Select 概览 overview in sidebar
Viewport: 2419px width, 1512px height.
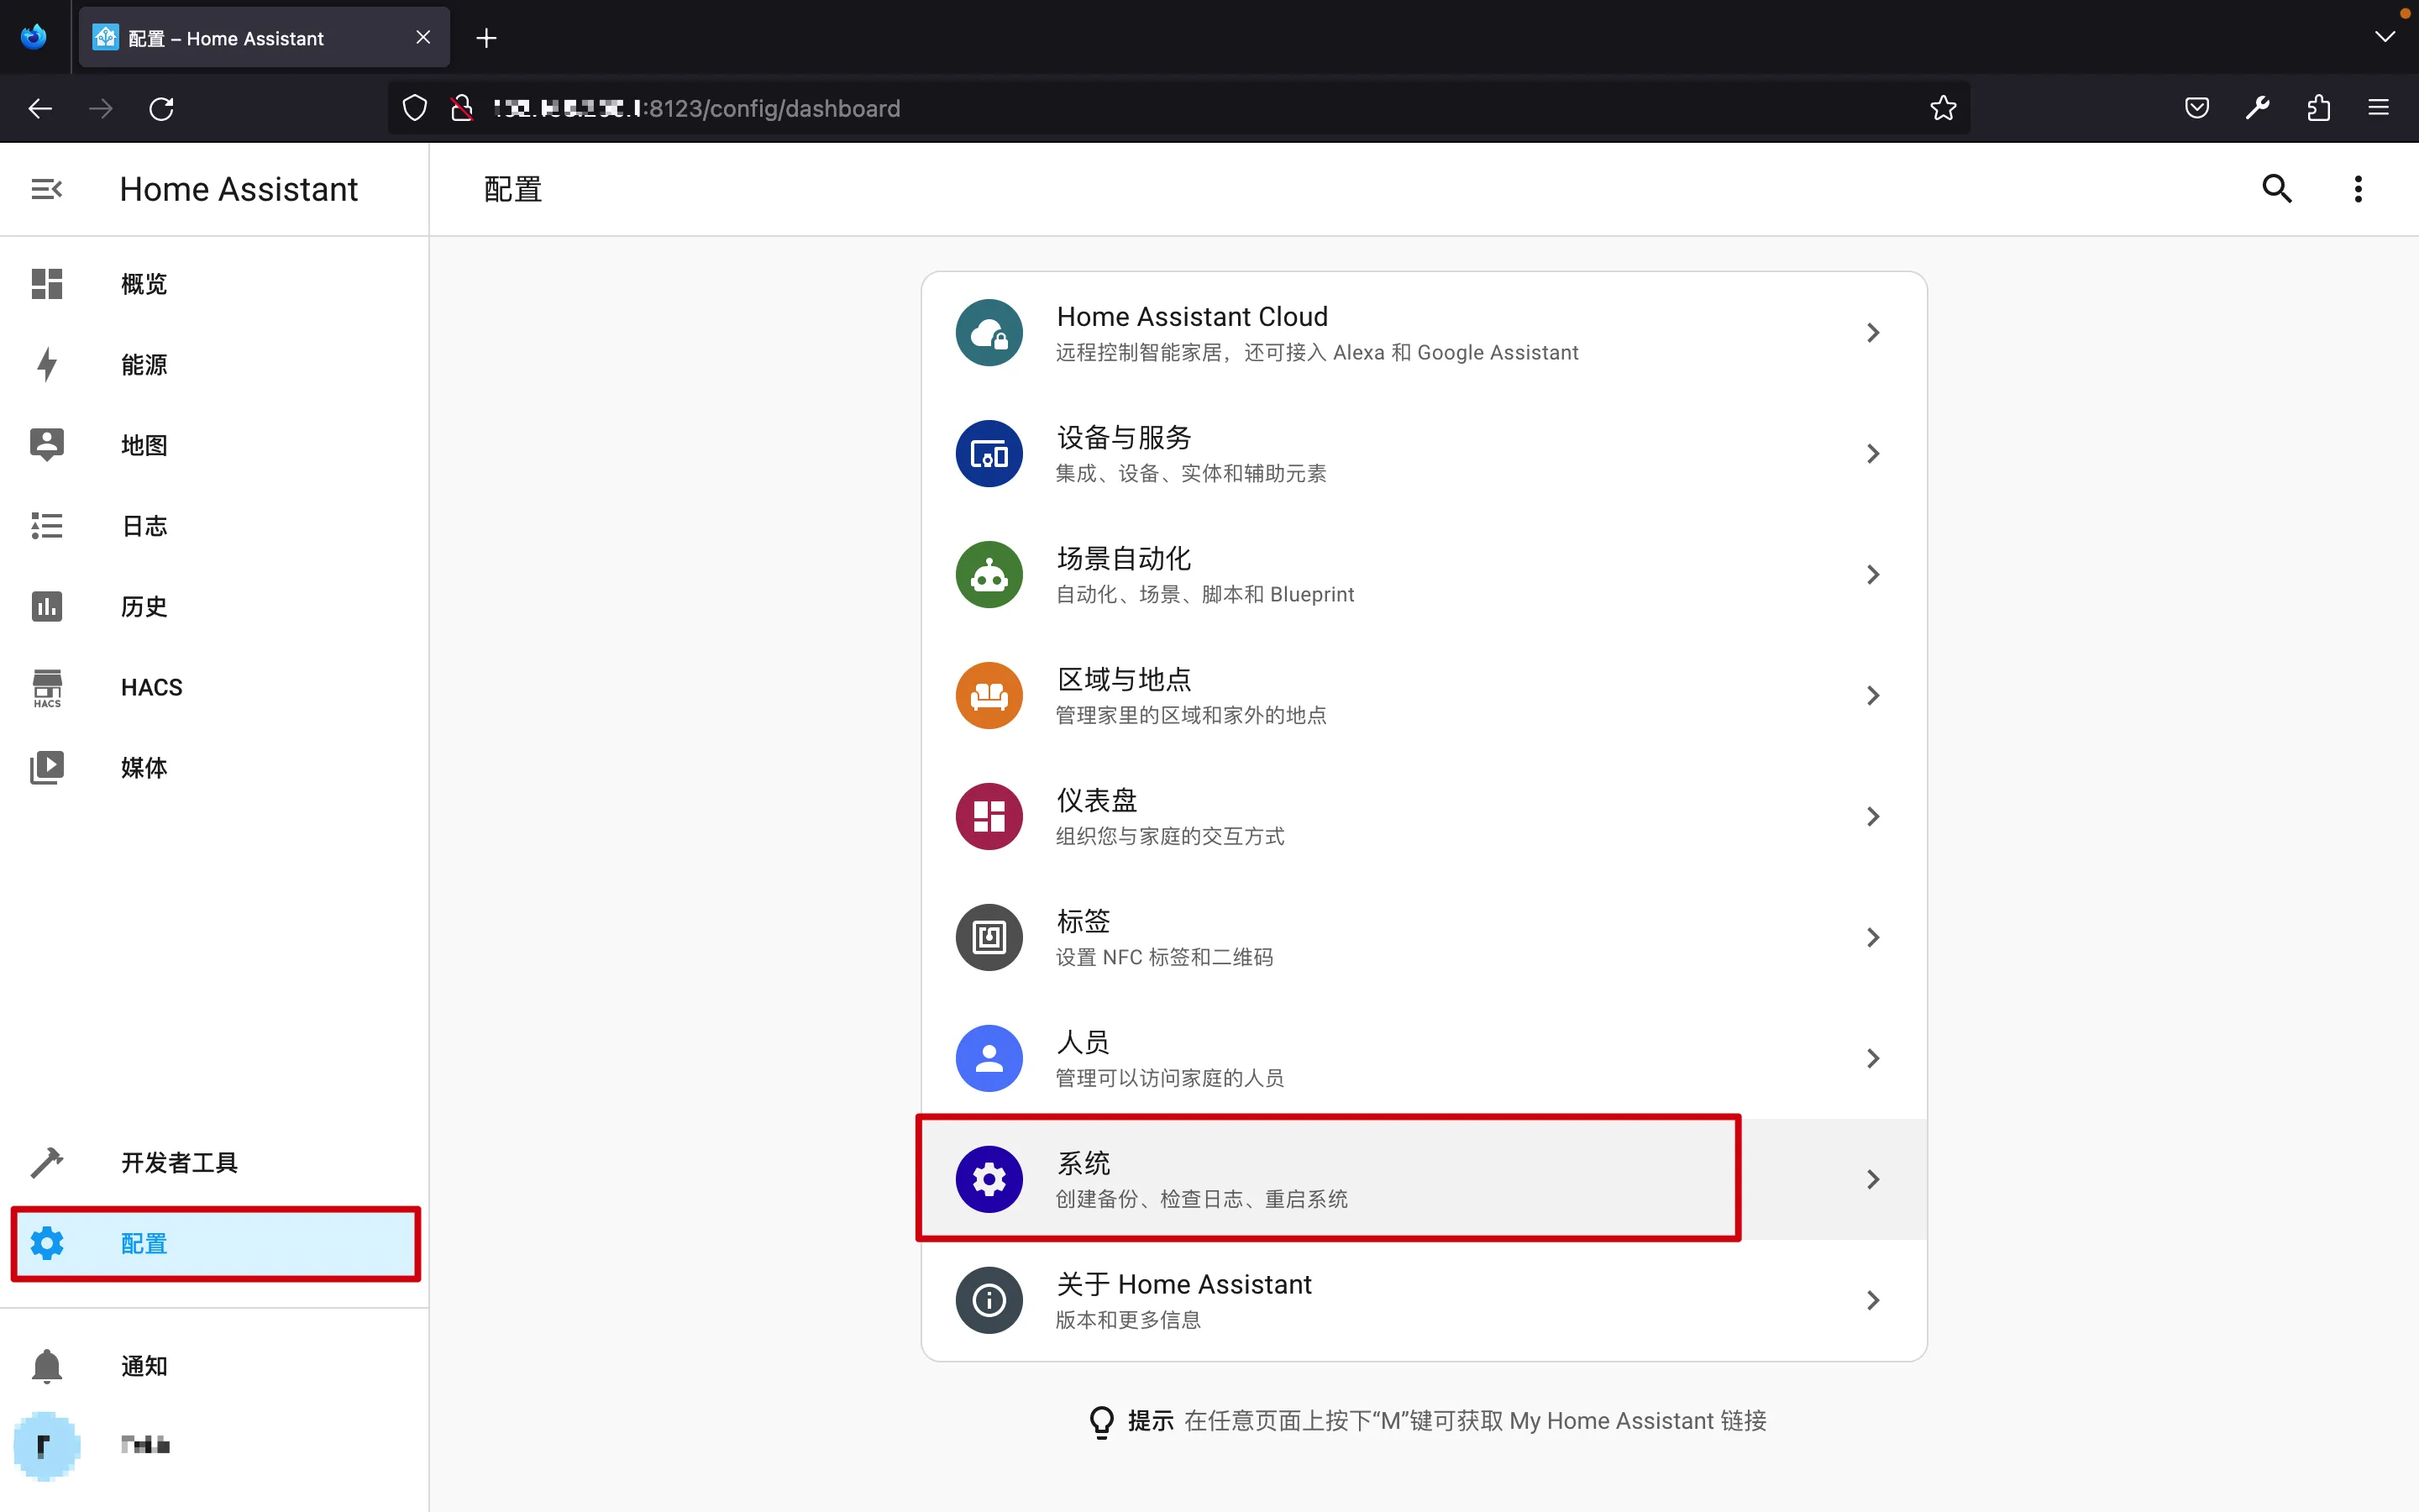[144, 284]
